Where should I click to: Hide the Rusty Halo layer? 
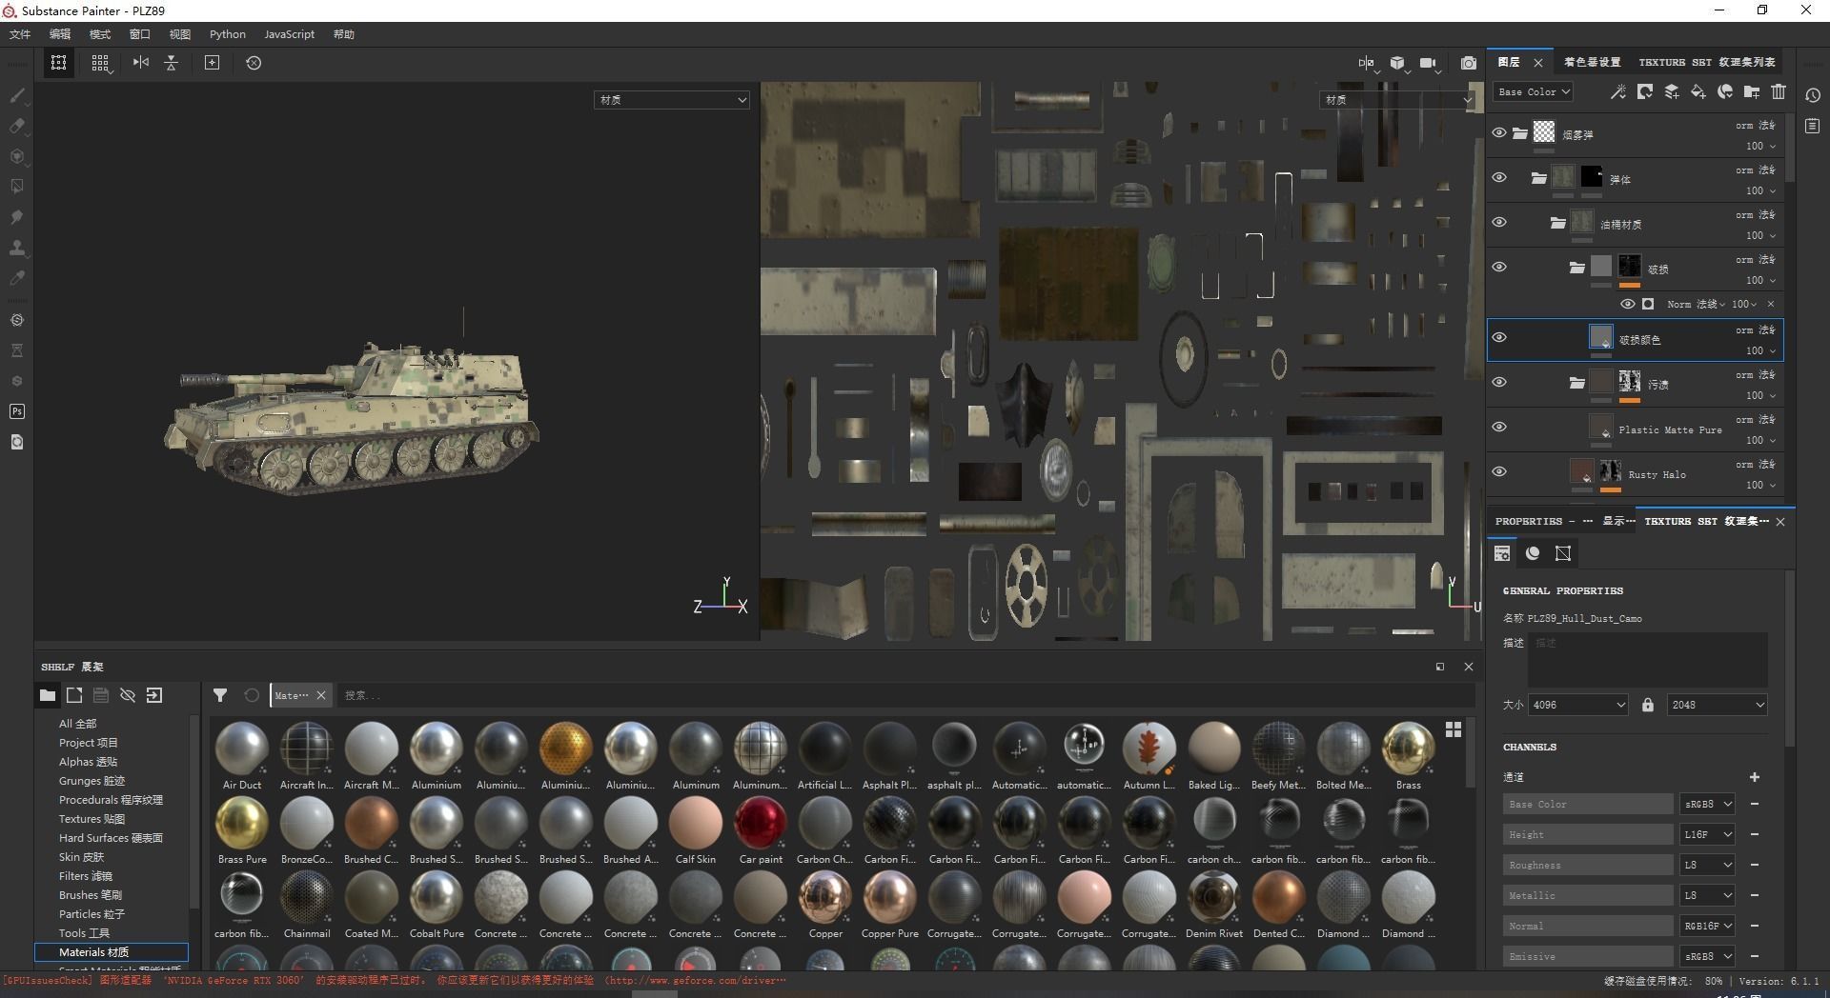tap(1499, 472)
